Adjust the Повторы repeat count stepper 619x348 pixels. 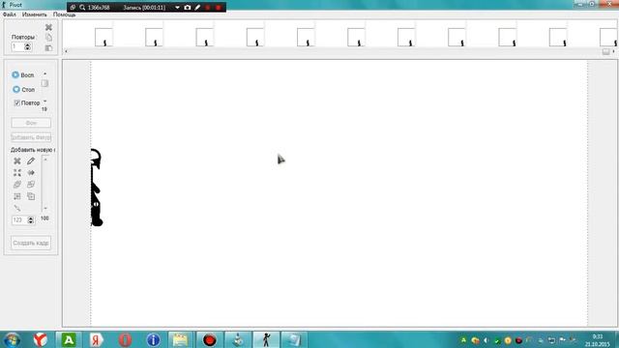[28, 46]
